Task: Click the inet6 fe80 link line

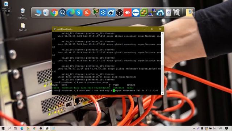Action: point(97,77)
